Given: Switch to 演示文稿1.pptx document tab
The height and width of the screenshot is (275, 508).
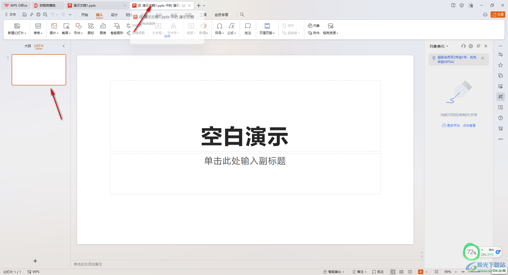Looking at the screenshot, I should (x=97, y=5).
